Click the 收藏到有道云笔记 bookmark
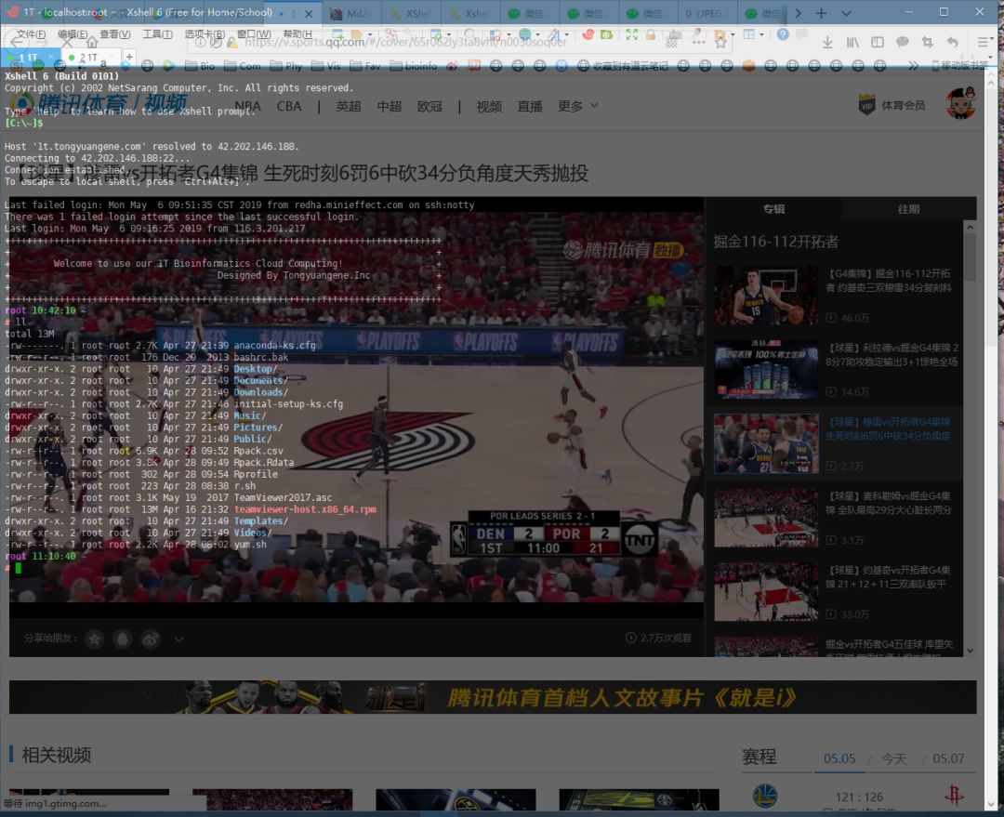Image resolution: width=1004 pixels, height=817 pixels. coord(623,65)
